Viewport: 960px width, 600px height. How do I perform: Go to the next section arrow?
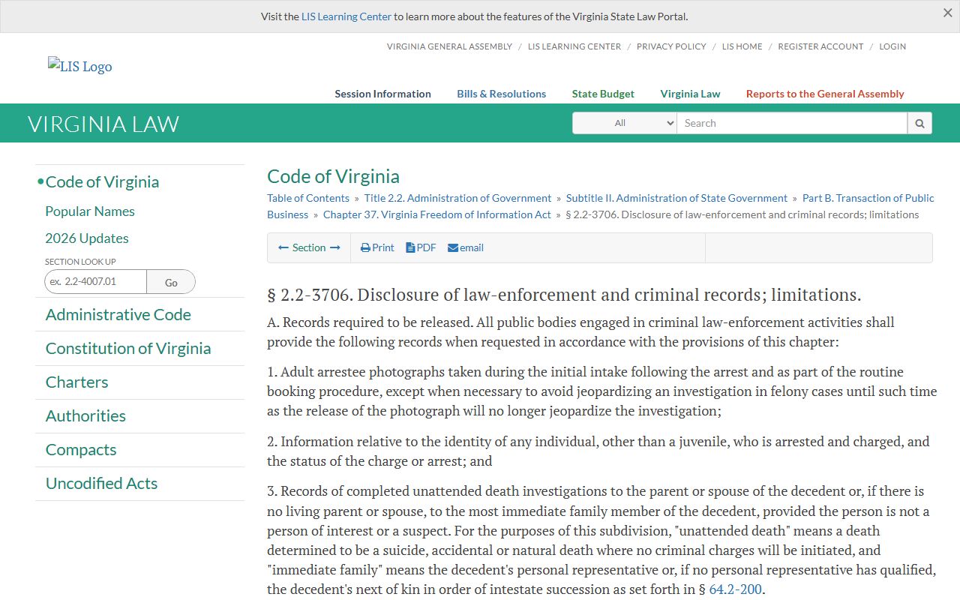pos(335,247)
